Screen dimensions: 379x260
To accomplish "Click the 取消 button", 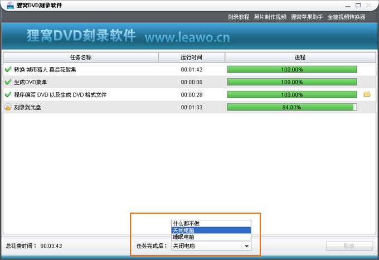I will click(349, 246).
